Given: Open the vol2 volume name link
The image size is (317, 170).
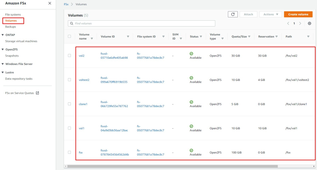Looking at the screenshot, I should pos(81,56).
